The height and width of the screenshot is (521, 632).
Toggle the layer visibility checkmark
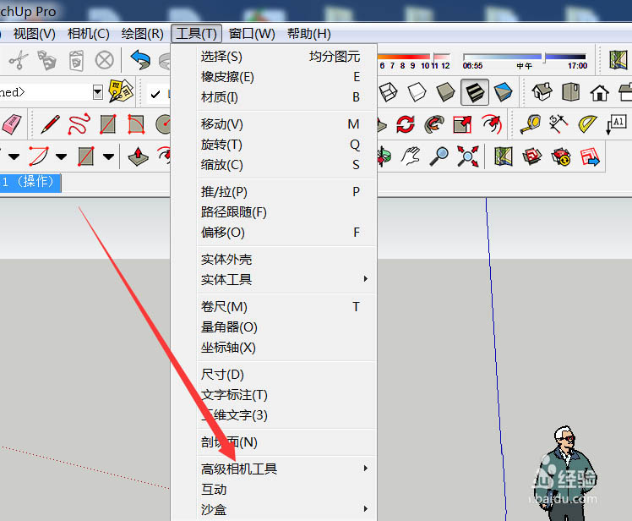click(x=155, y=95)
